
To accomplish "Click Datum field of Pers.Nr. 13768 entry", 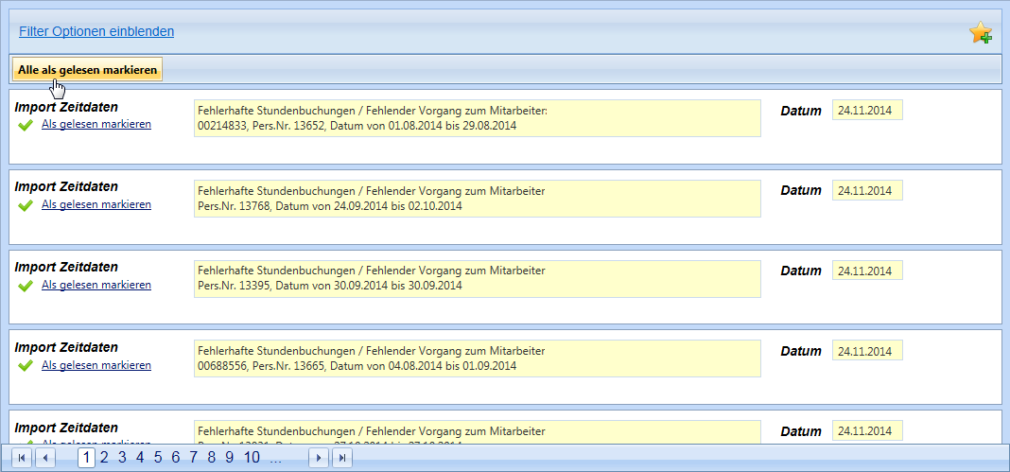I will click(867, 190).
